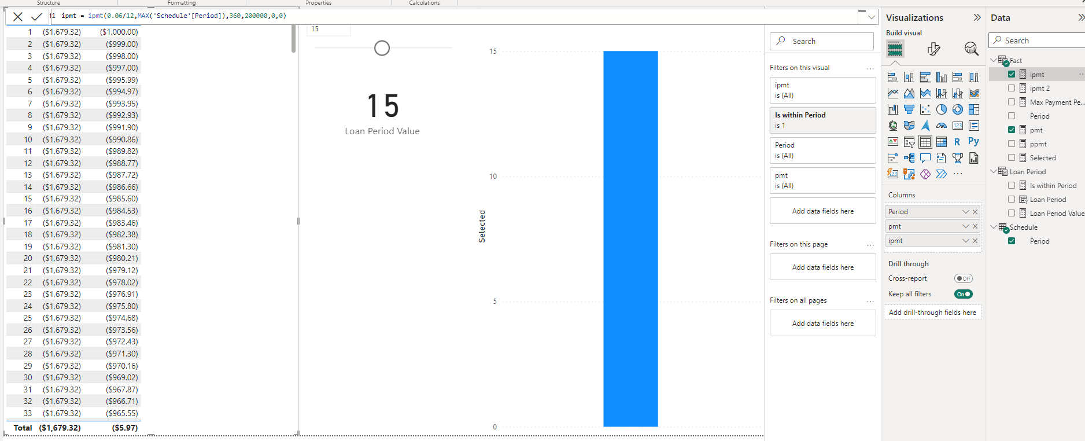Open the Period column dropdown arrow

(x=966, y=212)
